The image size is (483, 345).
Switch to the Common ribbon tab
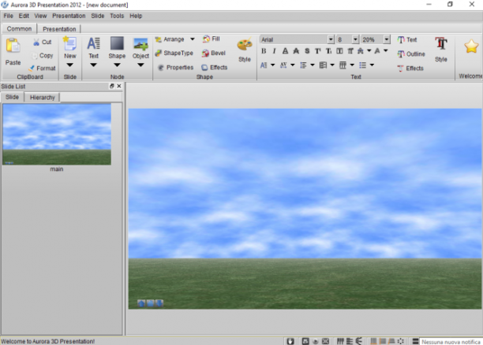(x=19, y=28)
